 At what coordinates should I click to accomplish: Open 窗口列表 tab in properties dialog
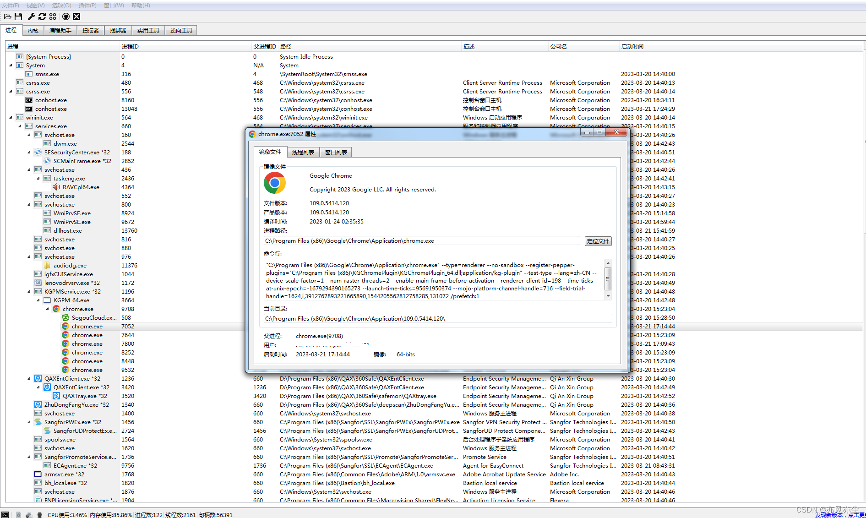coord(336,152)
